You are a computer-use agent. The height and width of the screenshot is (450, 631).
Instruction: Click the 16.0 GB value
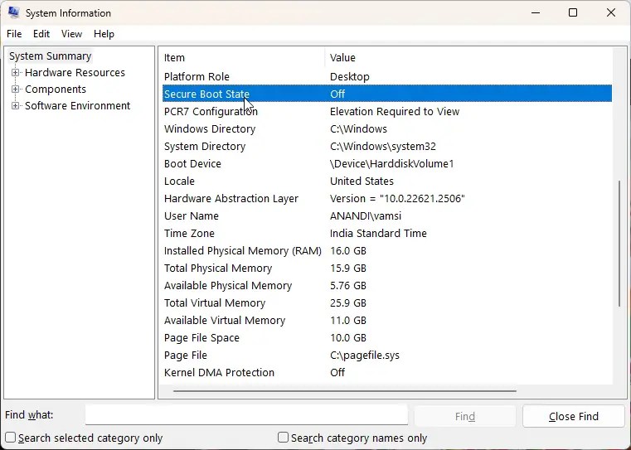click(x=348, y=251)
